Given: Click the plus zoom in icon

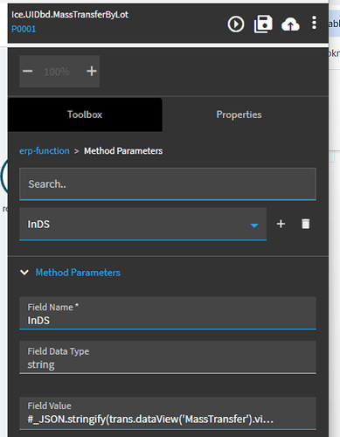Looking at the screenshot, I should pyautogui.click(x=92, y=71).
